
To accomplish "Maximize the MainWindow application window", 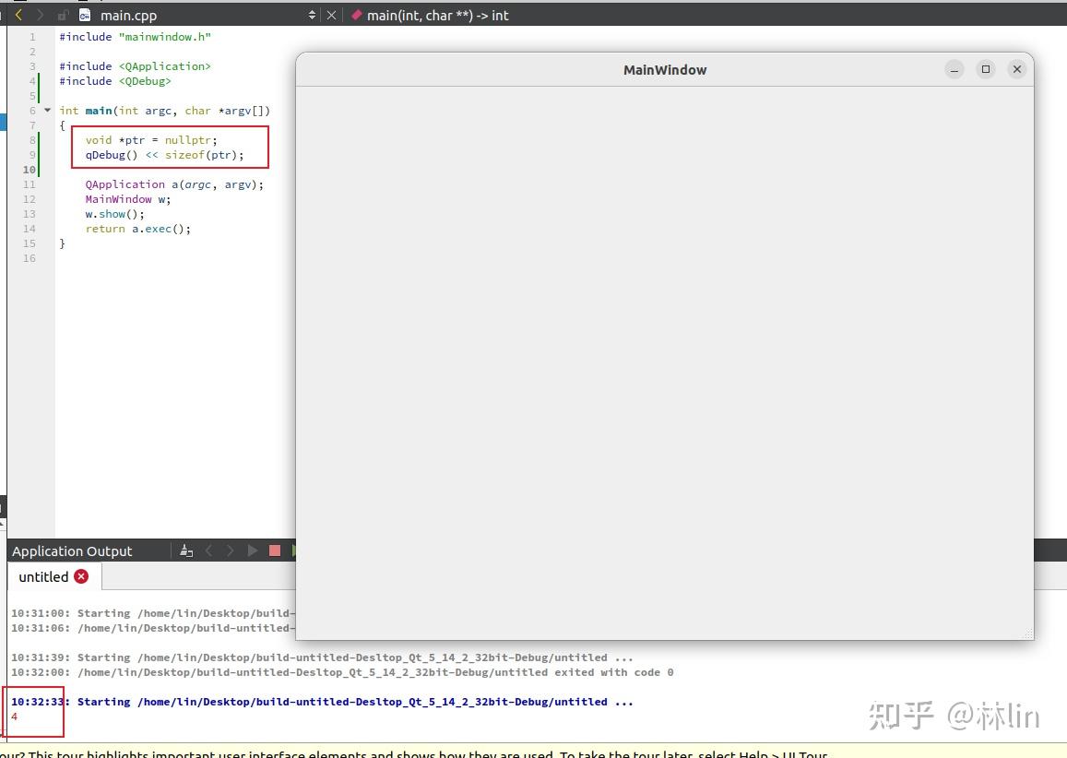I will tap(986, 69).
